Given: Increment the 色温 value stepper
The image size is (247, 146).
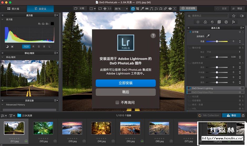Looking at the screenshot, I should click(240, 41).
